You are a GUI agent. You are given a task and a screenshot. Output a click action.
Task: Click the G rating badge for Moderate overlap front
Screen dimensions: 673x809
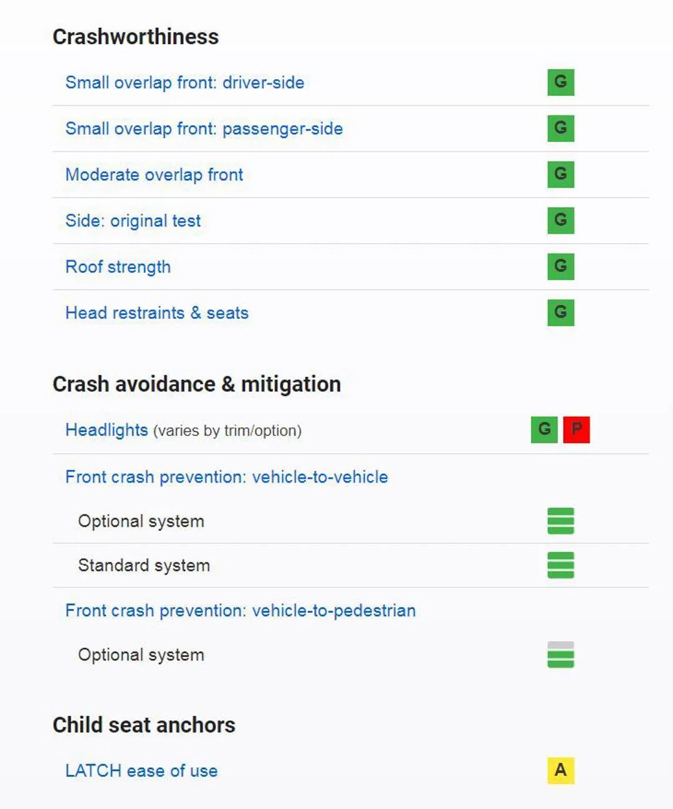pos(560,174)
